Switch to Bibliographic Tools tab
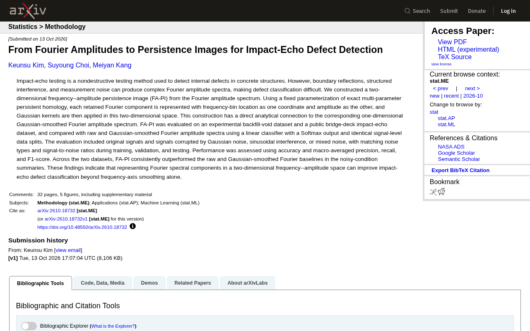530x331 pixels. point(41,283)
